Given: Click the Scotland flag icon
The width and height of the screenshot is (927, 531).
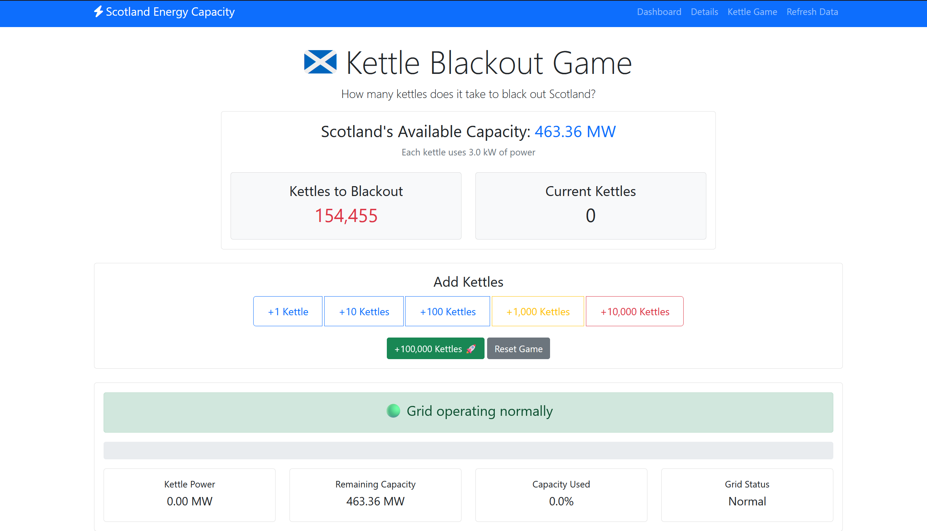Looking at the screenshot, I should click(x=320, y=62).
